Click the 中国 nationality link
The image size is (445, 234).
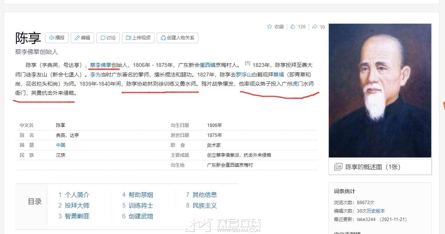pyautogui.click(x=60, y=145)
